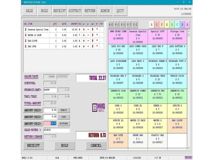Viewport: 214px width, 160px height.
Task: Set quantity number for BAG JUTE
Action: 92,47
